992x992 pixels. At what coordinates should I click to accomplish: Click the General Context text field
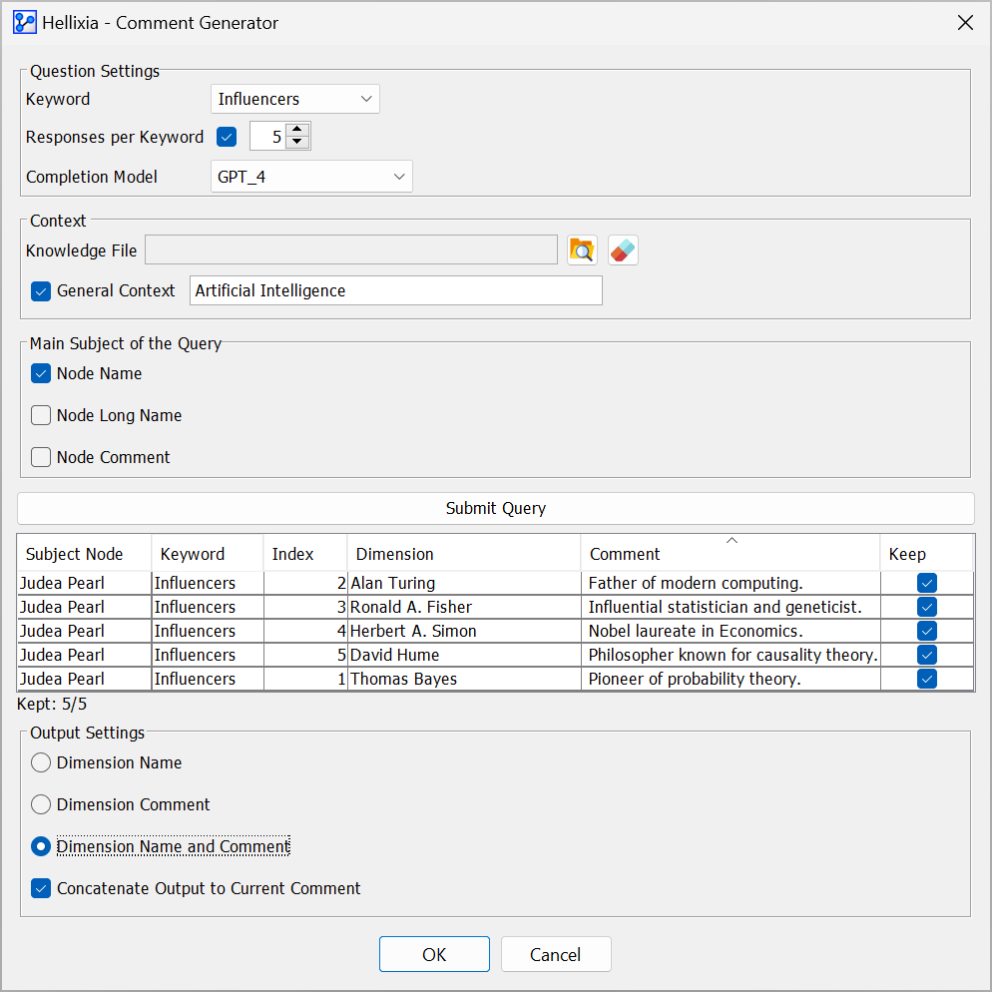pos(396,290)
